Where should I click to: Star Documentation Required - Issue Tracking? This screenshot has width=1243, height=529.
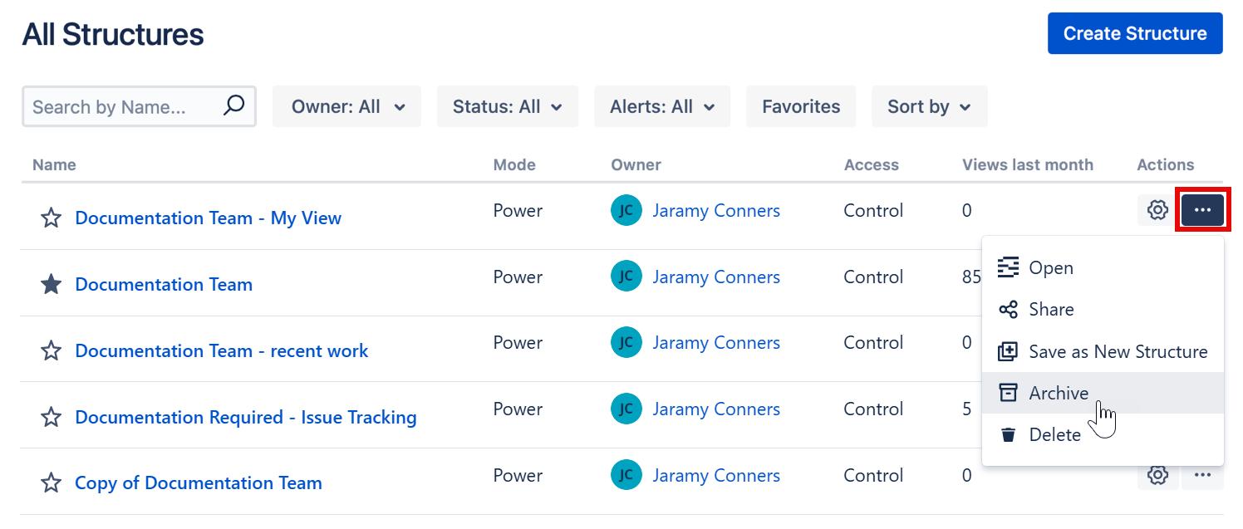tap(52, 417)
